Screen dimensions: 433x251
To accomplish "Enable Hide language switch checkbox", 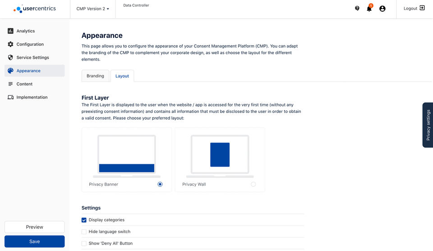I will (x=84, y=232).
